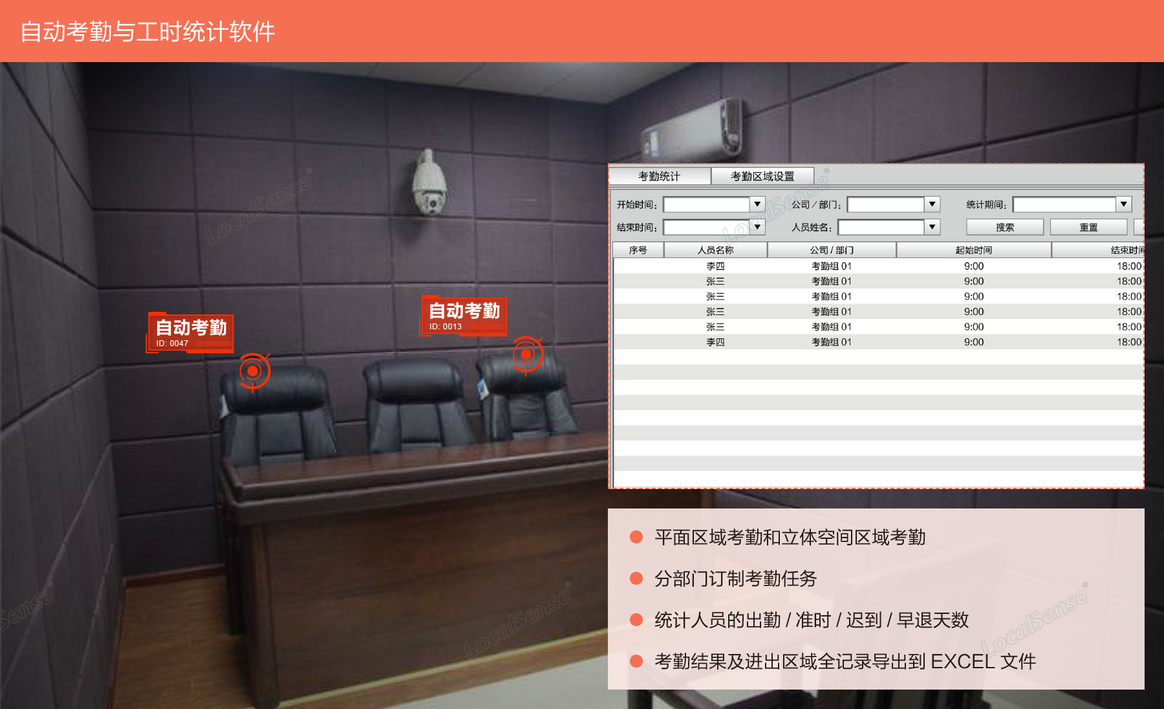Click the orange bullet beside 平面区域考勤和立体空间区域考勤
Image resolution: width=1164 pixels, height=709 pixels.
pos(636,537)
